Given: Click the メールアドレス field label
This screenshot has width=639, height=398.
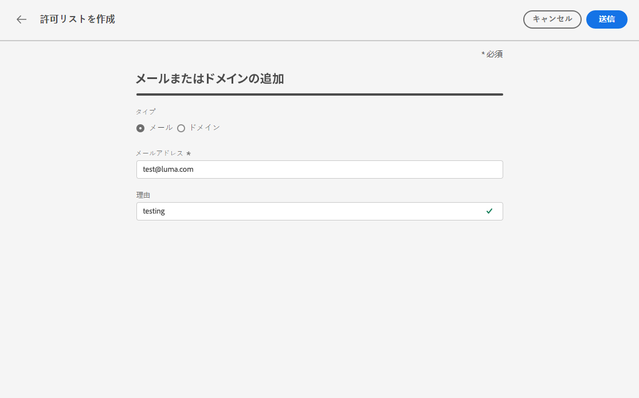Looking at the screenshot, I should [x=159, y=153].
